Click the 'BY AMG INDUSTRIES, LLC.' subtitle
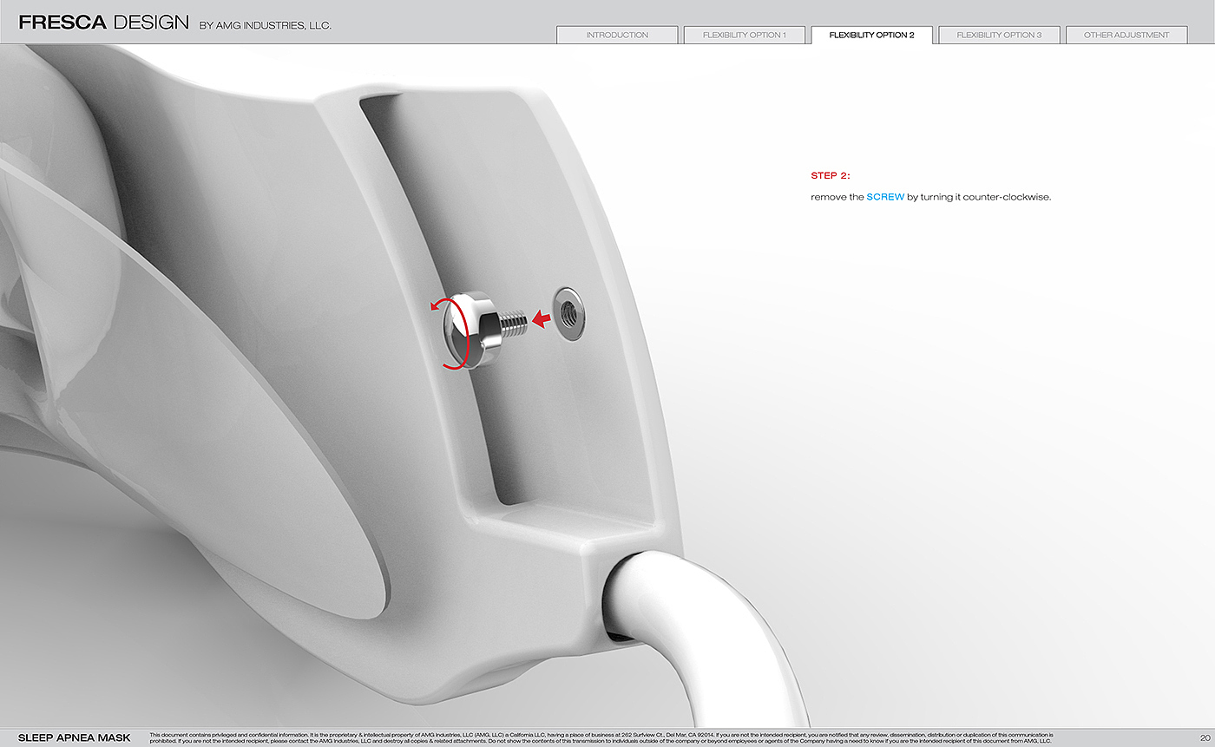Screen dimensions: 1215x747 pyautogui.click(x=266, y=25)
